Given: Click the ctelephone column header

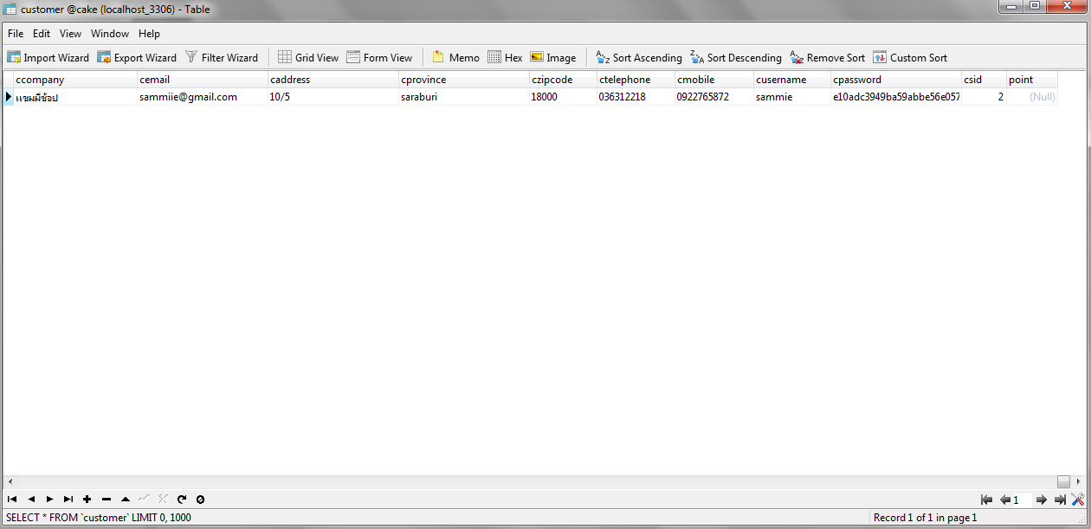Looking at the screenshot, I should point(636,80).
